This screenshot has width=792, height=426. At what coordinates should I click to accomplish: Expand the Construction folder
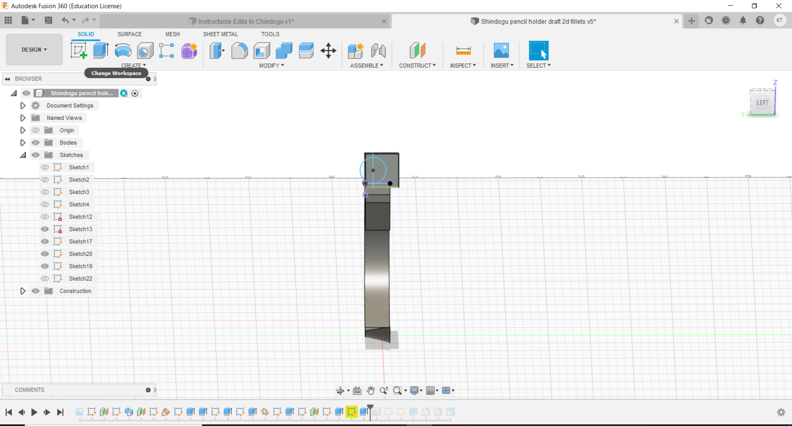click(x=23, y=291)
